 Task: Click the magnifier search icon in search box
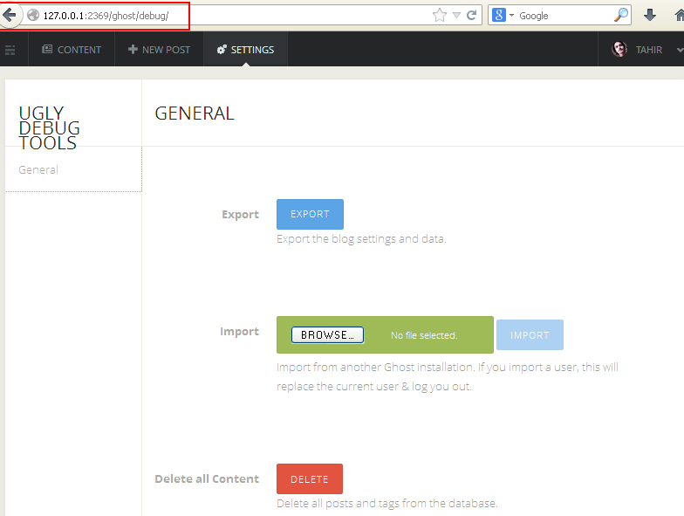[621, 15]
